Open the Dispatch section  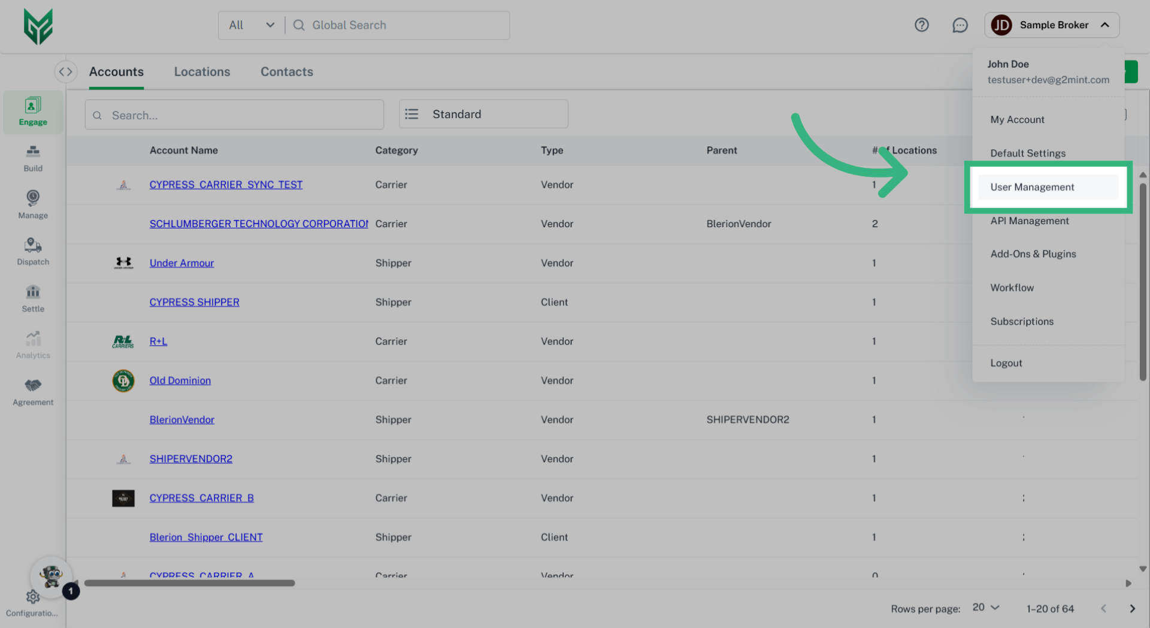[x=32, y=251]
